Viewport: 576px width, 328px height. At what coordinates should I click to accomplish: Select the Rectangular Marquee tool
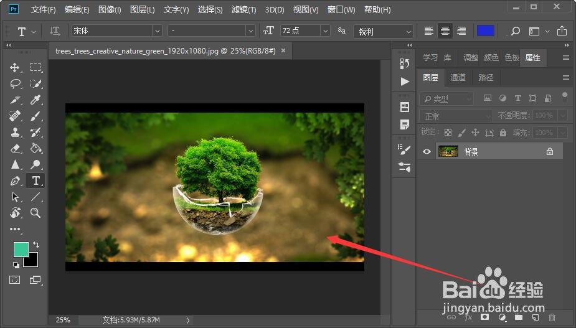pyautogui.click(x=35, y=67)
